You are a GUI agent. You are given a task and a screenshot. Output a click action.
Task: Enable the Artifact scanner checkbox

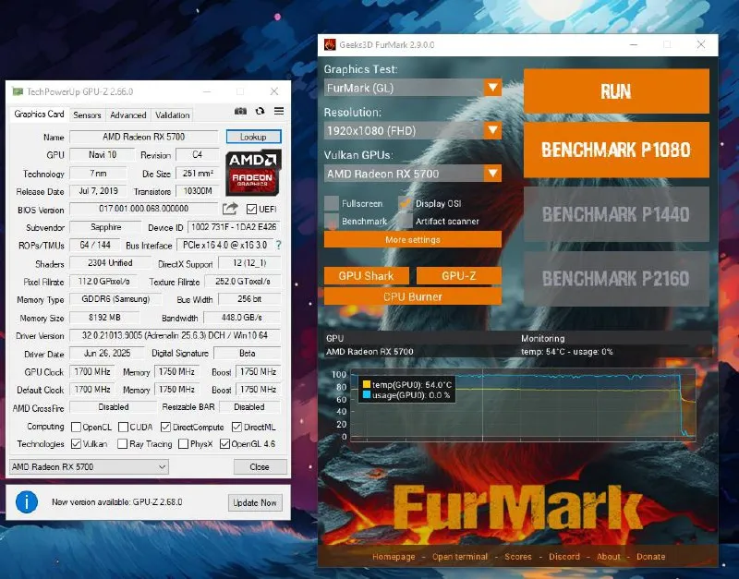[406, 222]
